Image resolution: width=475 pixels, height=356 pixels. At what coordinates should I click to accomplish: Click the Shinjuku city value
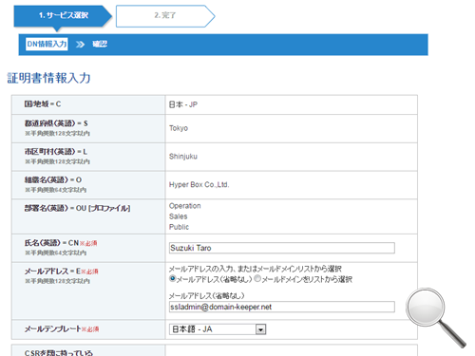coord(183,157)
